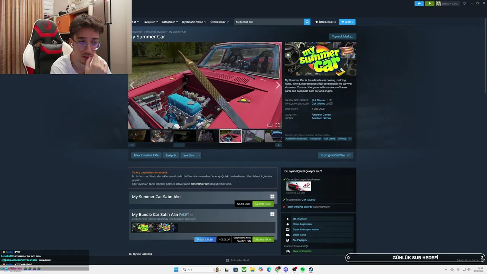The image size is (487, 274).
Task: Click the Mağazada ara search field
Action: pos(269,22)
